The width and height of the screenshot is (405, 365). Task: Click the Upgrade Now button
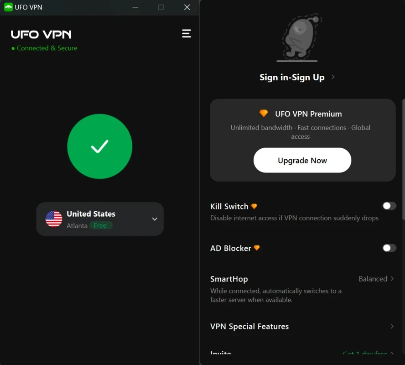[302, 160]
